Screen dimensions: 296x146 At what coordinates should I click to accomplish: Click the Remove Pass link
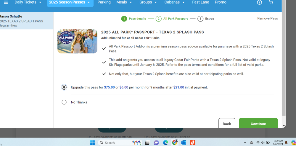tap(267, 18)
